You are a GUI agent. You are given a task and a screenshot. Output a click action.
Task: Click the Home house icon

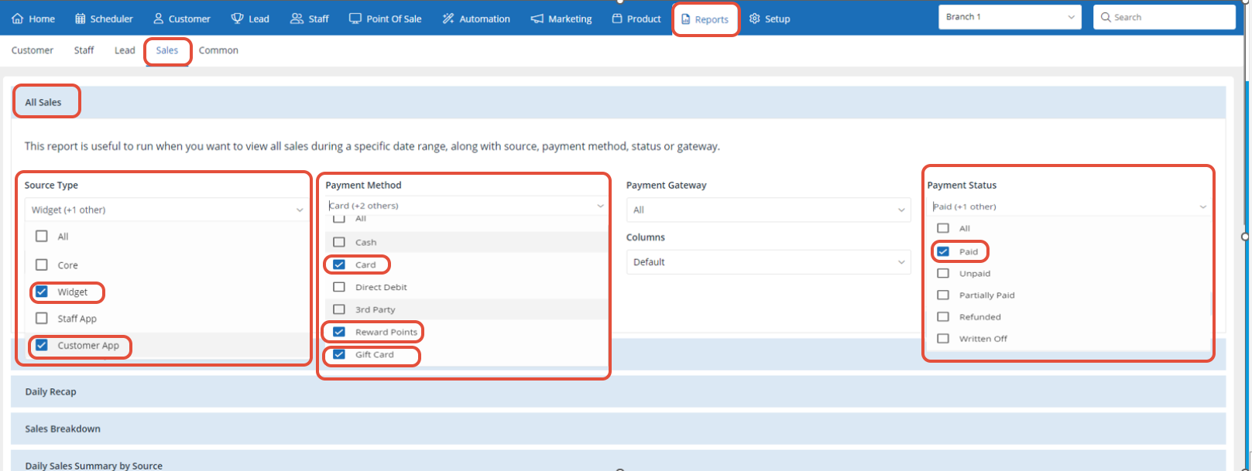(17, 19)
